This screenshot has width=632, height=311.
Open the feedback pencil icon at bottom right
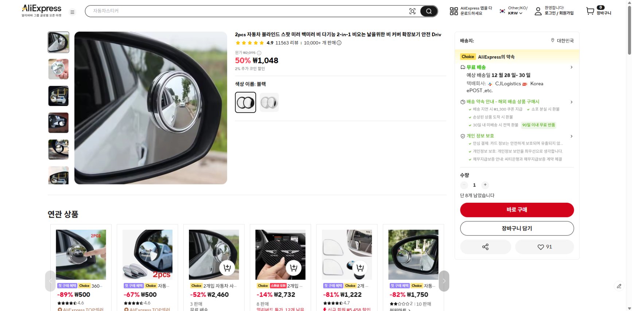click(619, 287)
